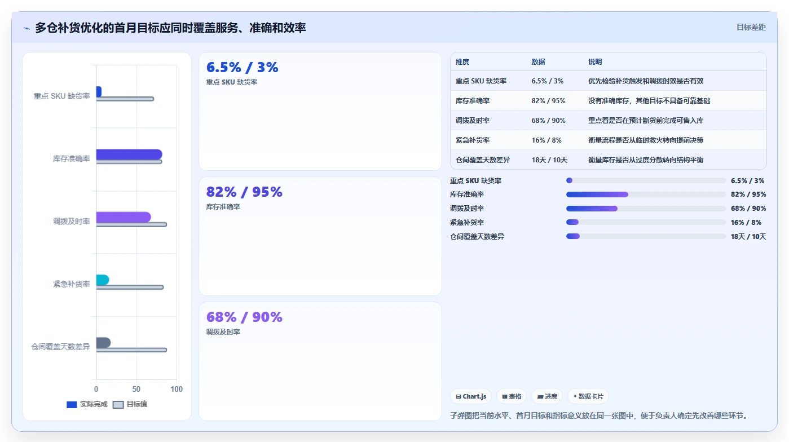This screenshot has height=442, width=789.
Task: Click the progress list value 68% / 90%
Action: (x=748, y=209)
